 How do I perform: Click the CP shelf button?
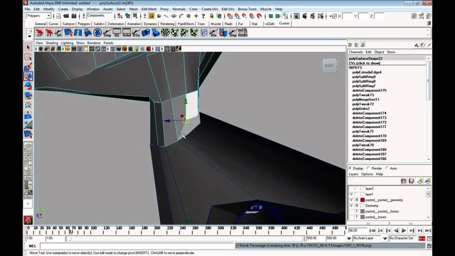coord(40,32)
